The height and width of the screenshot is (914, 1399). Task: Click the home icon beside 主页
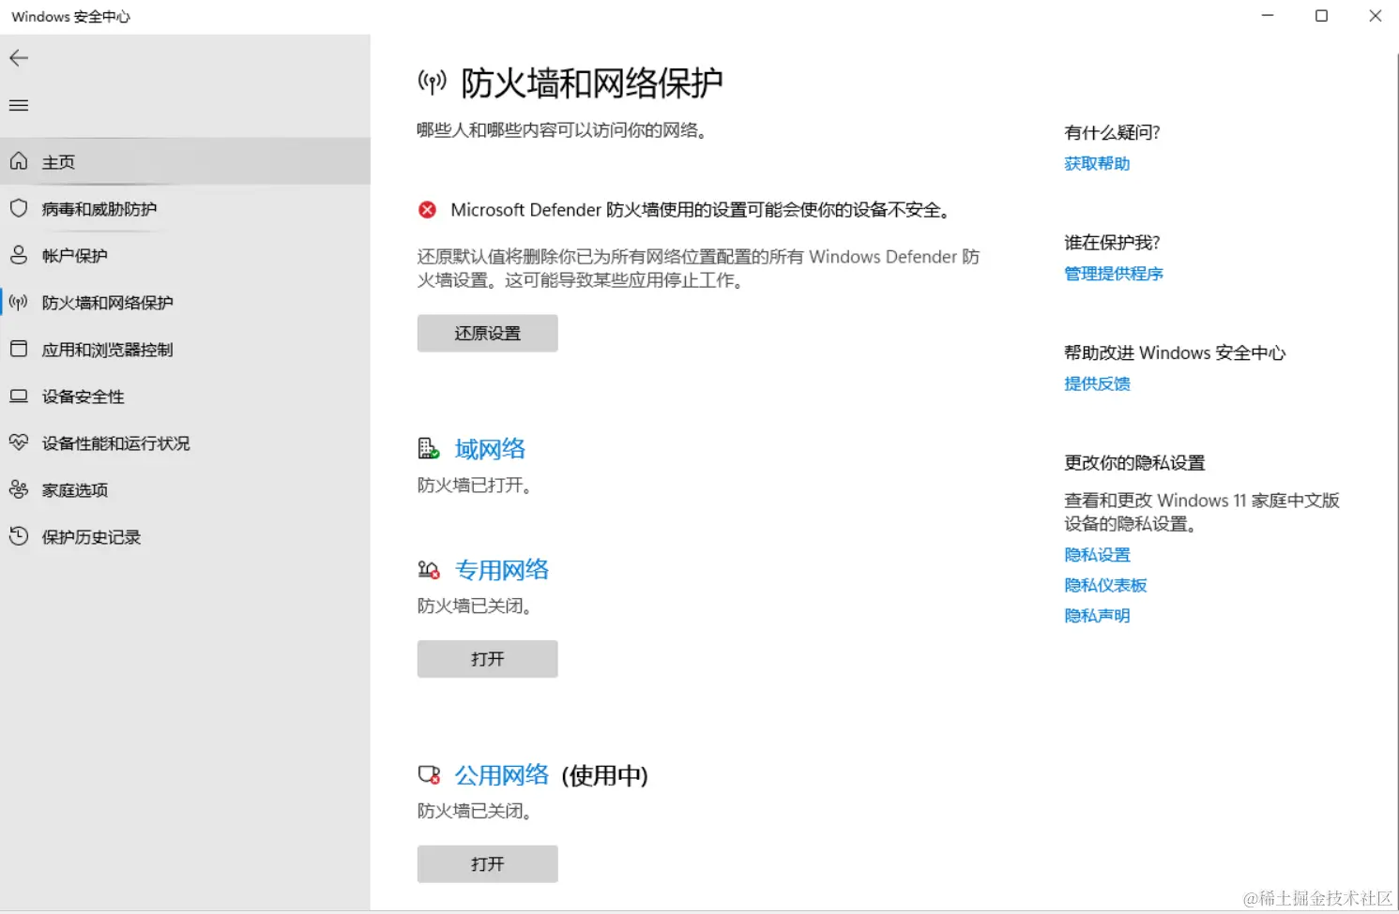coord(19,161)
